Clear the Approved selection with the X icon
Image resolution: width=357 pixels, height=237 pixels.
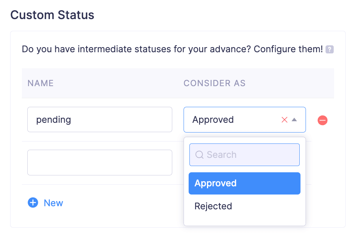coord(284,120)
